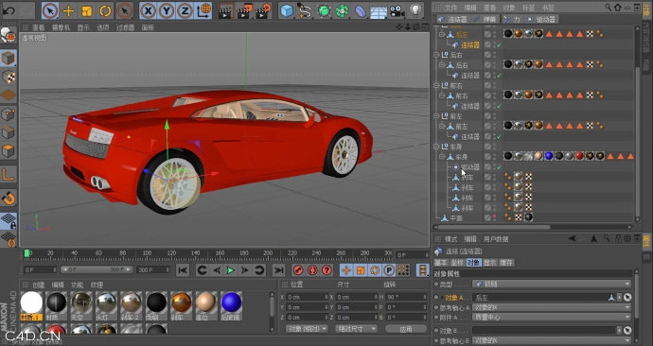Toggle X axis lock

tap(148, 10)
